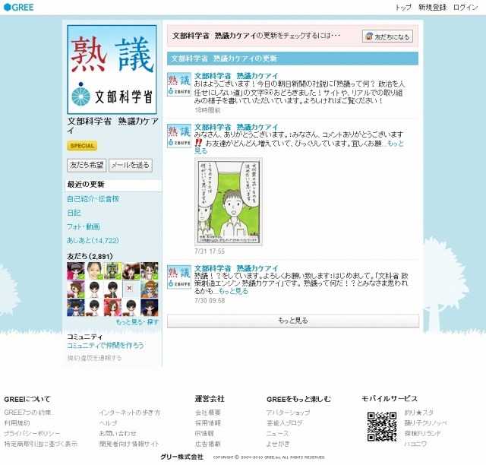Open お問い合わせ footer link
Screen dimensions: 486x465
click(x=118, y=433)
